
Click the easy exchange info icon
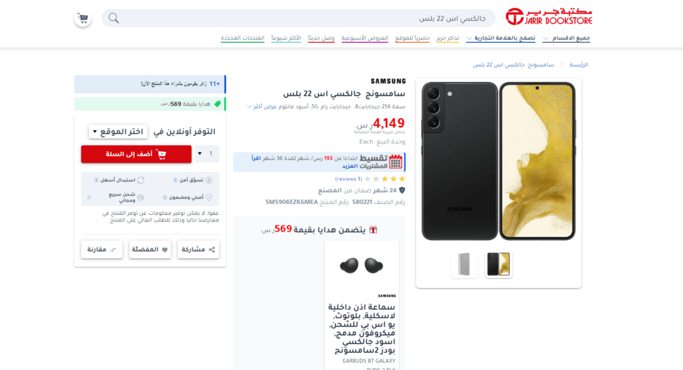[96, 180]
